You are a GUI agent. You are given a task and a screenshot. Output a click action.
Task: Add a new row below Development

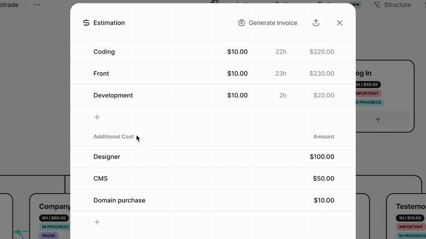tap(97, 117)
